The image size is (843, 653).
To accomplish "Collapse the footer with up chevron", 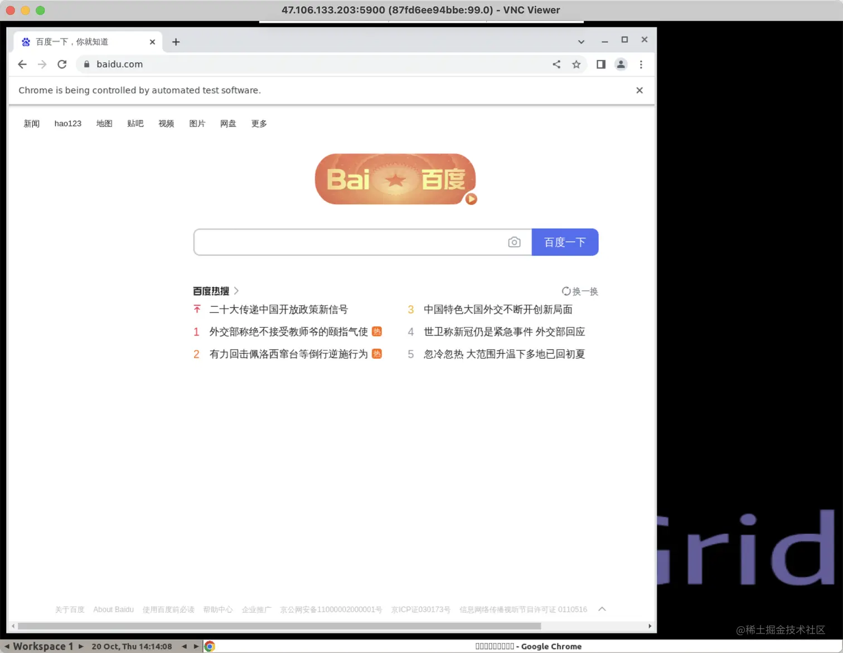I will click(x=602, y=609).
